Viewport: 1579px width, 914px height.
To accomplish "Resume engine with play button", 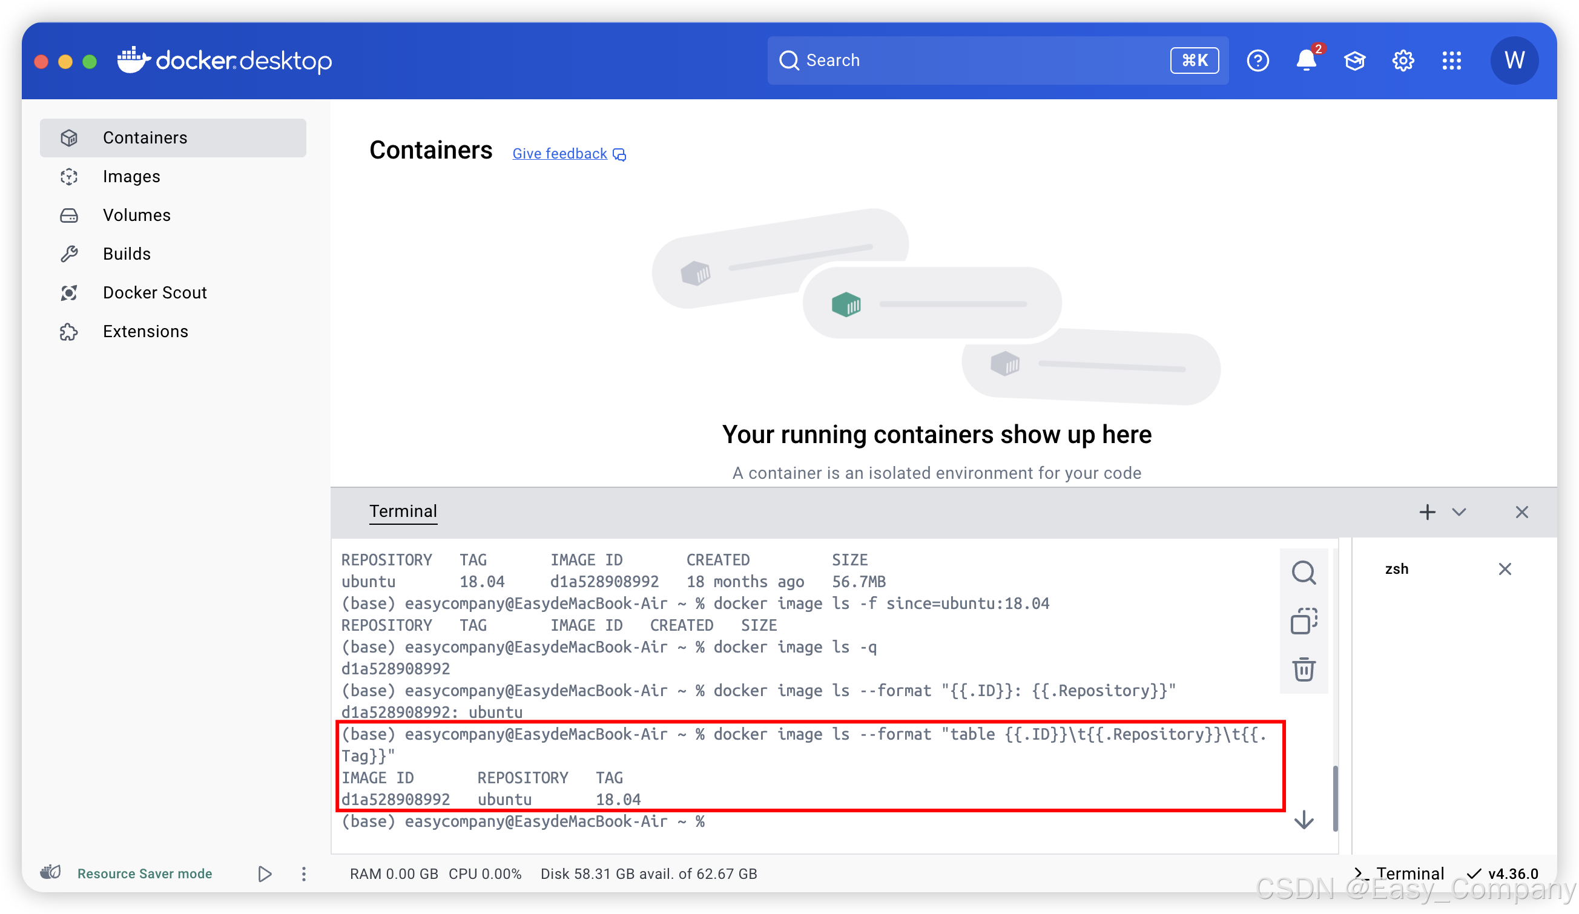I will point(265,874).
